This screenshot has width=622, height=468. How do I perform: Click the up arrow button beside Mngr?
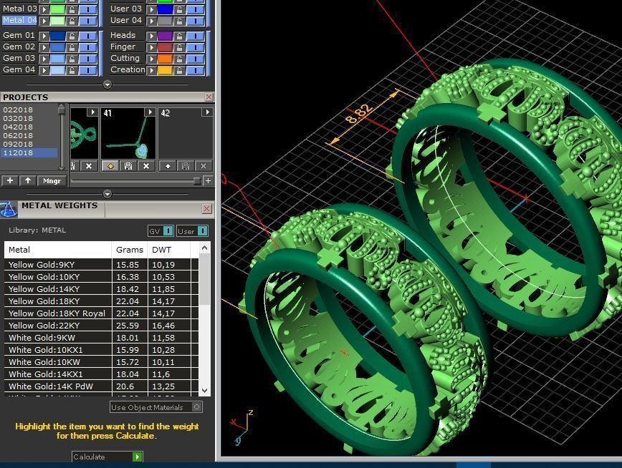pyautogui.click(x=28, y=181)
